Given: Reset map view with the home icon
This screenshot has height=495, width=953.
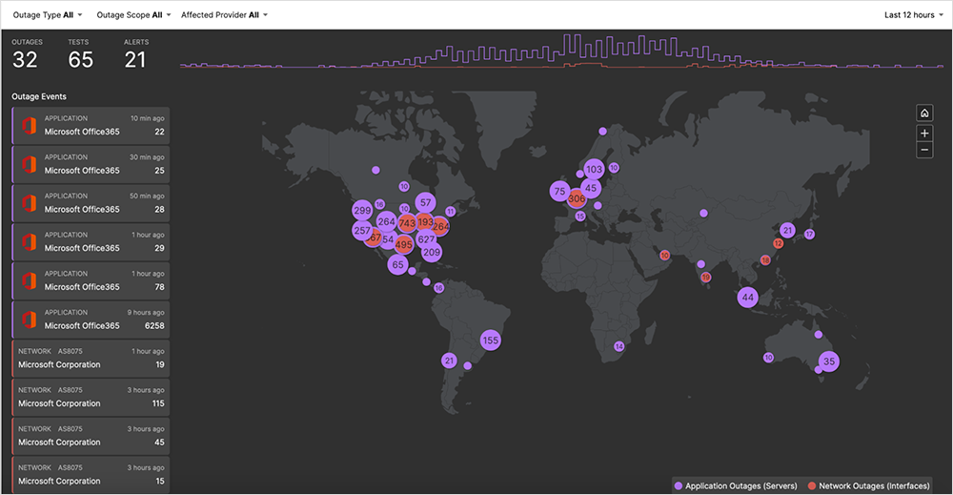Looking at the screenshot, I should [924, 113].
